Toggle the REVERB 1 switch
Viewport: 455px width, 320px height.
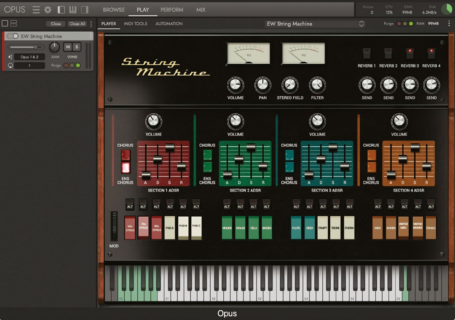367,53
